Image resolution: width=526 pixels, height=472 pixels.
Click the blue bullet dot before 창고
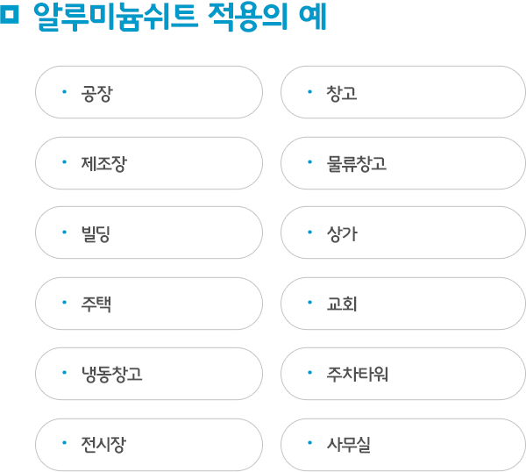(310, 91)
